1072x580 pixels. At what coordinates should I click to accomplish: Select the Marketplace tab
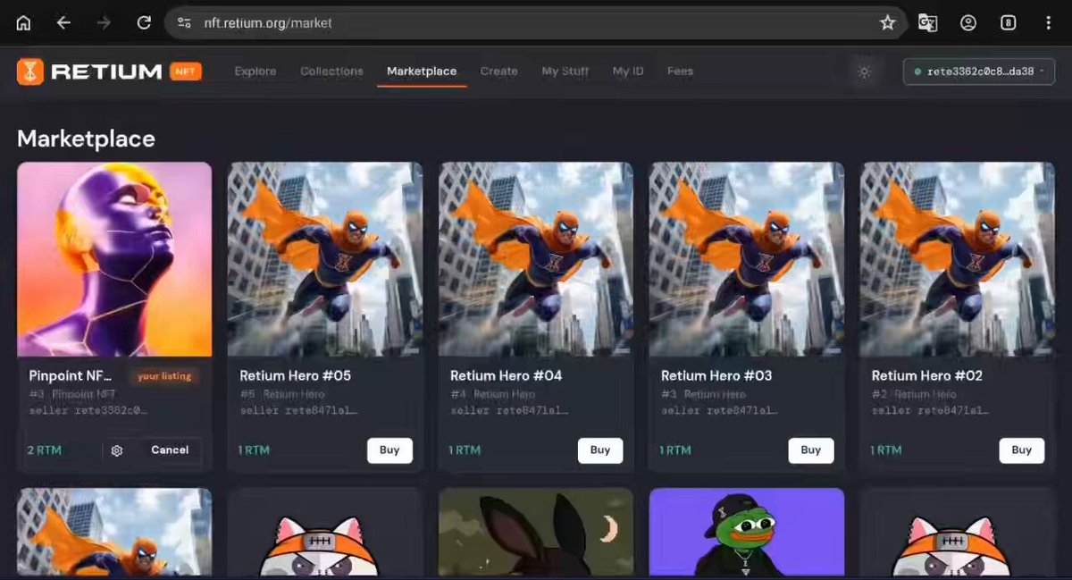click(x=422, y=71)
